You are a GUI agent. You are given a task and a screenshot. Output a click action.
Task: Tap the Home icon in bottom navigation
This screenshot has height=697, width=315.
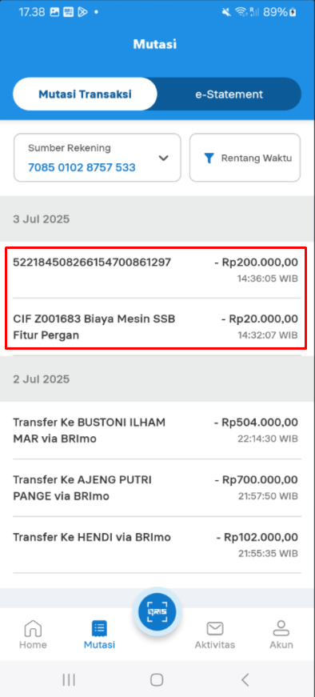coord(33,628)
